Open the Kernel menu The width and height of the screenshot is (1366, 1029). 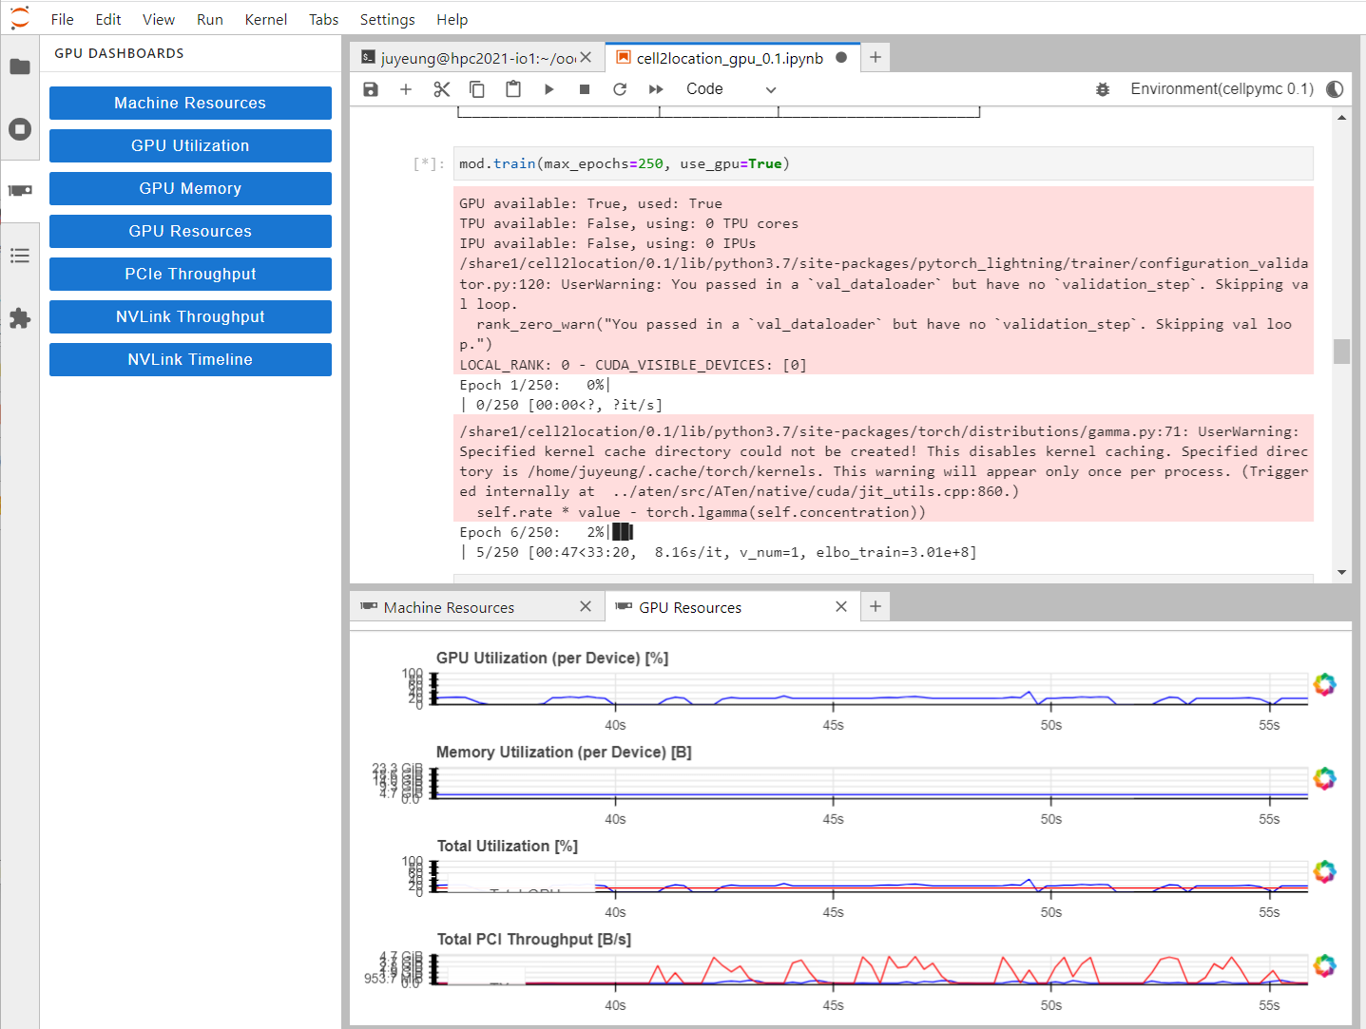(265, 19)
